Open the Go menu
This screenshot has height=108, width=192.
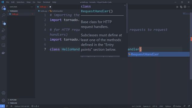[34, 2]
